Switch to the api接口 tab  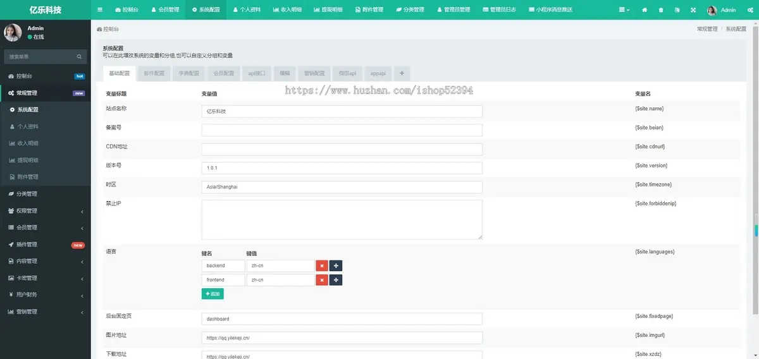point(257,73)
